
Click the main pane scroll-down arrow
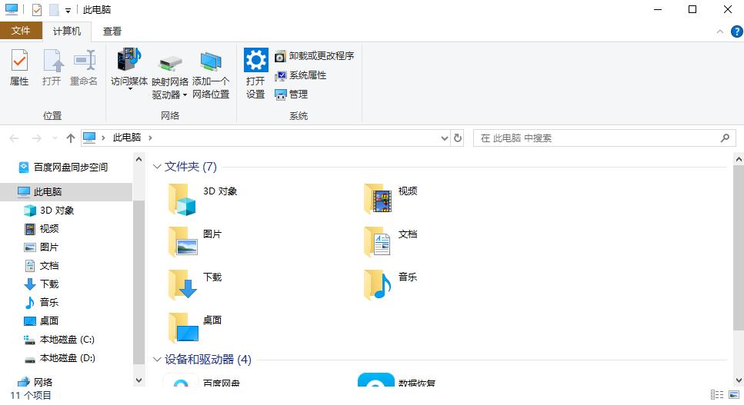pos(739,380)
